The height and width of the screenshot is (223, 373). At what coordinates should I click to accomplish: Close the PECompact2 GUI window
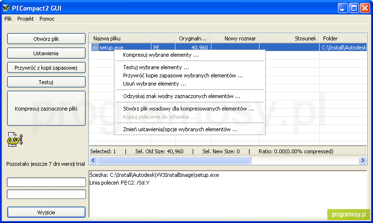pyautogui.click(x=365, y=8)
